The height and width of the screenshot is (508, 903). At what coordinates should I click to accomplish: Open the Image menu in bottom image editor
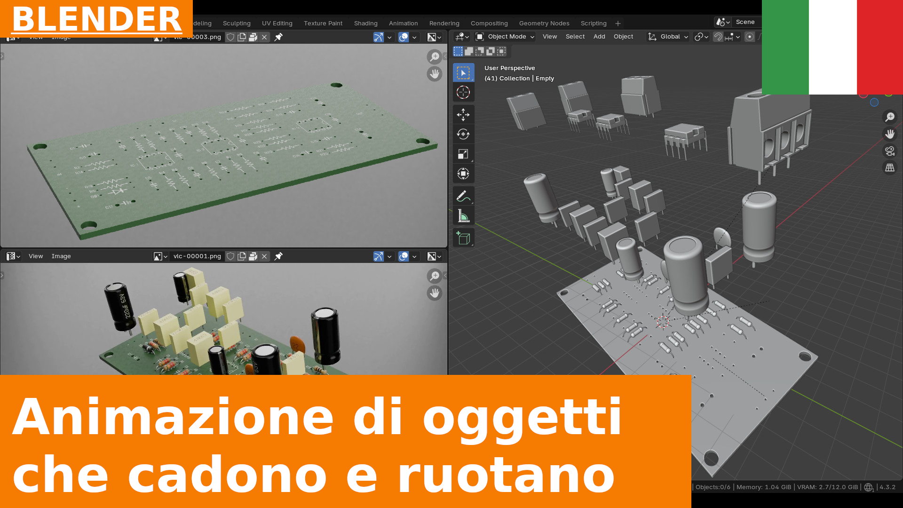tap(61, 256)
